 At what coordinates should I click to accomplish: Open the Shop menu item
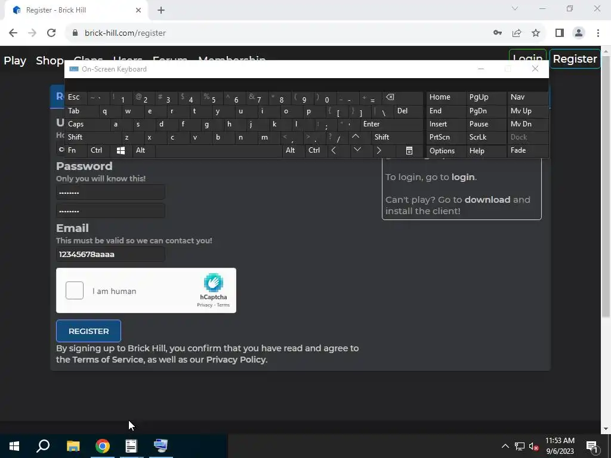[x=50, y=60]
